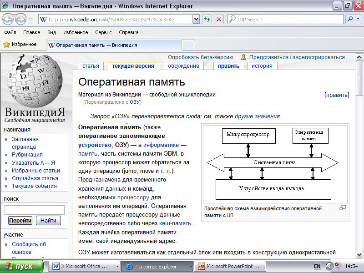
Task: Go forward with the browser Forward arrow
Action: click(20, 19)
